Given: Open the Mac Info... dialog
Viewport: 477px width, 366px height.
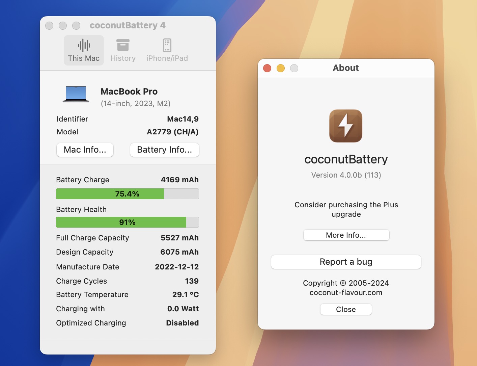Looking at the screenshot, I should pos(85,150).
